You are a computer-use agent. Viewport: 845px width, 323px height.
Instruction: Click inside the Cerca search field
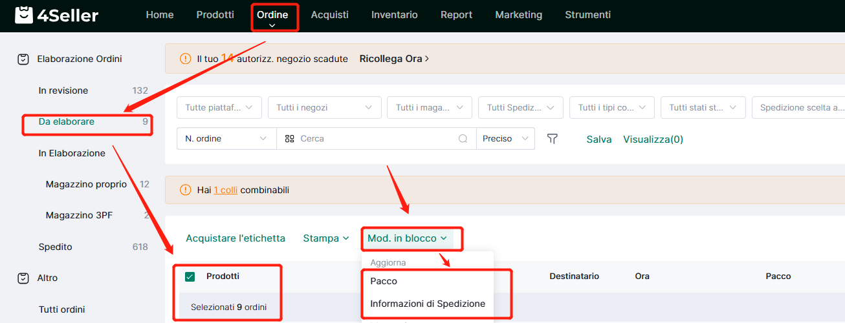pyautogui.click(x=376, y=139)
